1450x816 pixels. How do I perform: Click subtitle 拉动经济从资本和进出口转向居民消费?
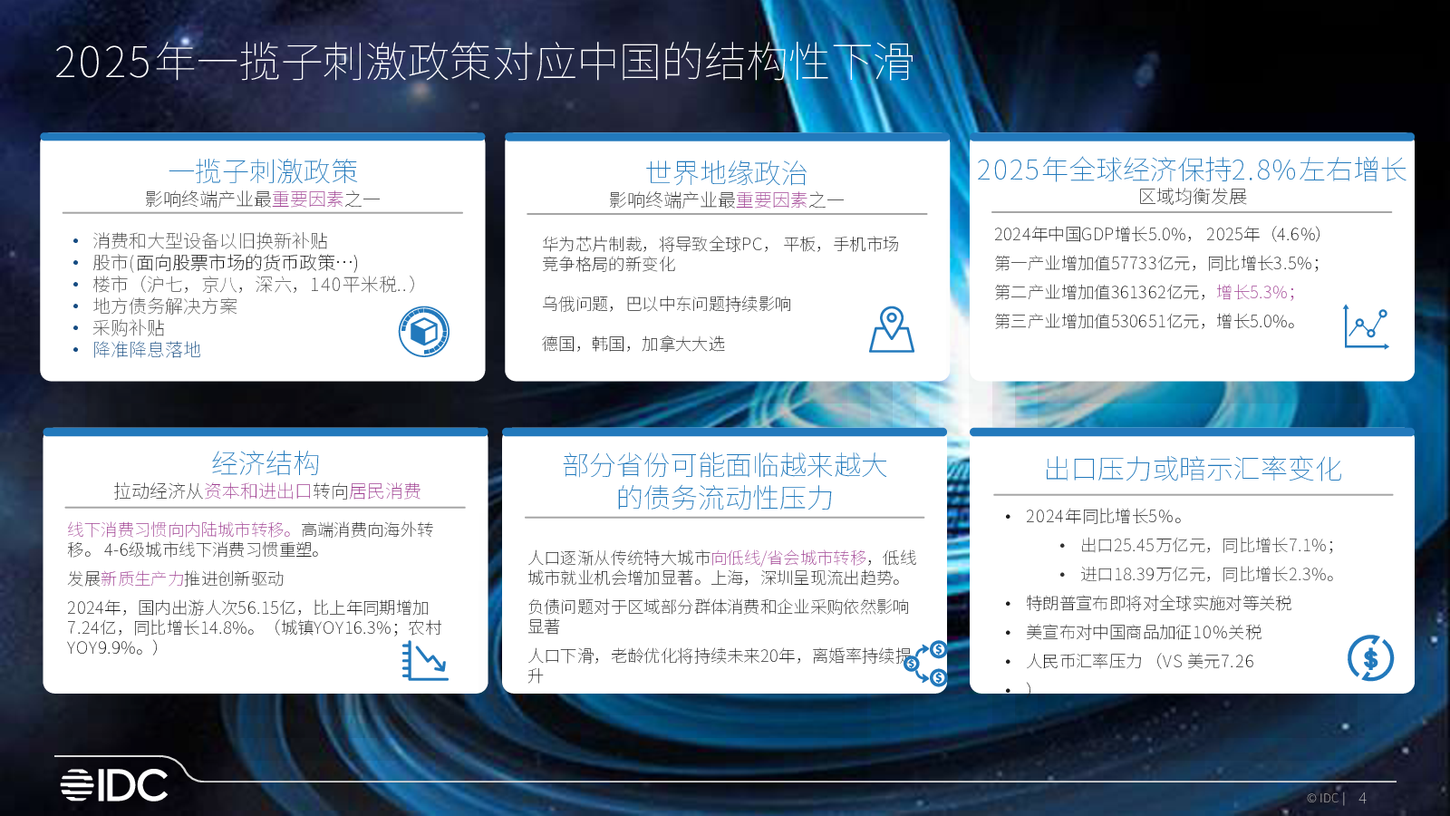[267, 491]
